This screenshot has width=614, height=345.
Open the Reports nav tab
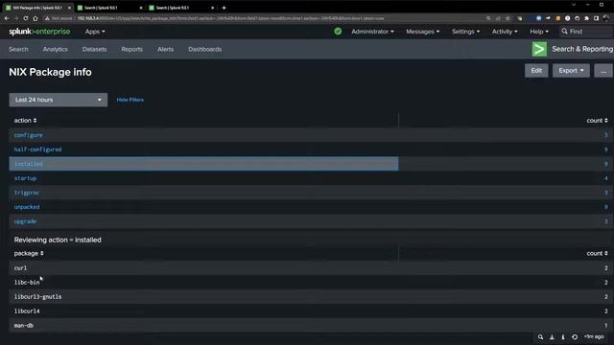click(x=132, y=49)
